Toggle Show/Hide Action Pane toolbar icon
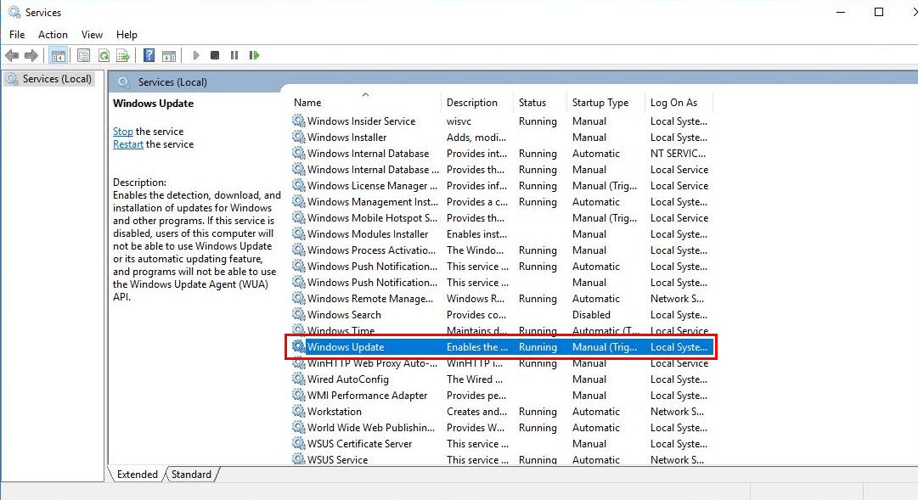The width and height of the screenshot is (918, 500). (x=169, y=56)
